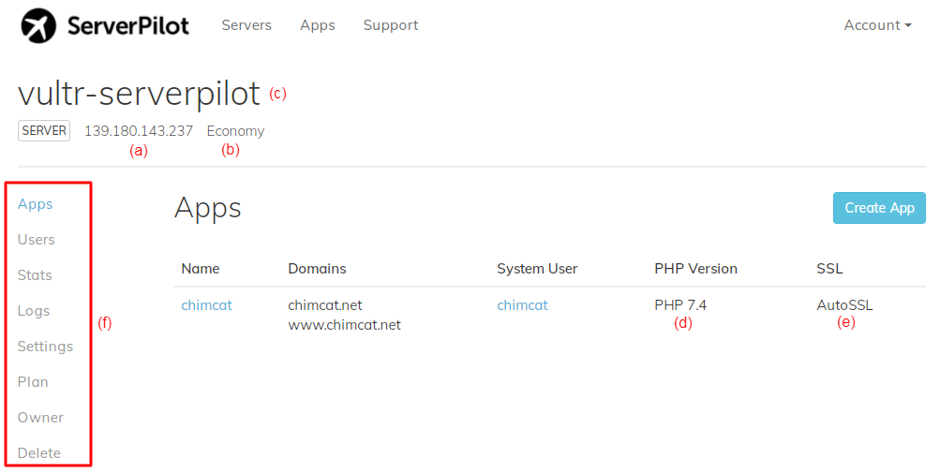This screenshot has height=473, width=940.
Task: Click the chimcat.net domain entry
Action: 325,305
